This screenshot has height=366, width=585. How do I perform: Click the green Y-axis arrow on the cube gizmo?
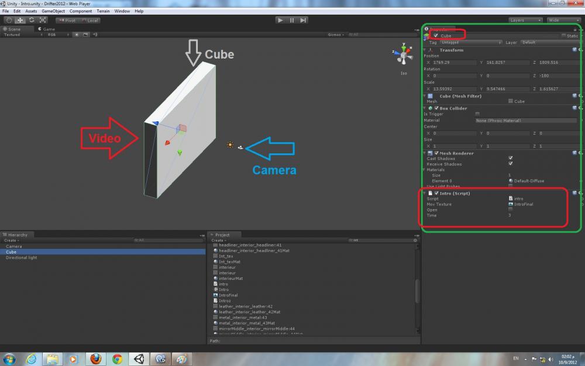click(x=180, y=152)
